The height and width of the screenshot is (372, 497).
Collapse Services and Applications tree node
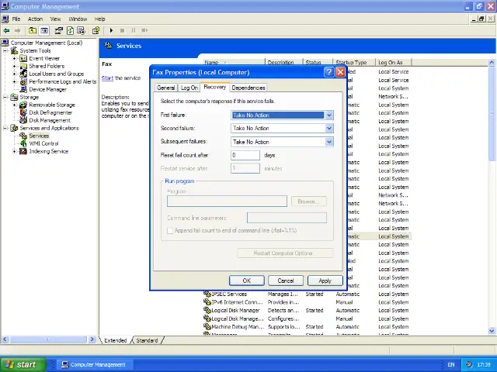point(5,128)
